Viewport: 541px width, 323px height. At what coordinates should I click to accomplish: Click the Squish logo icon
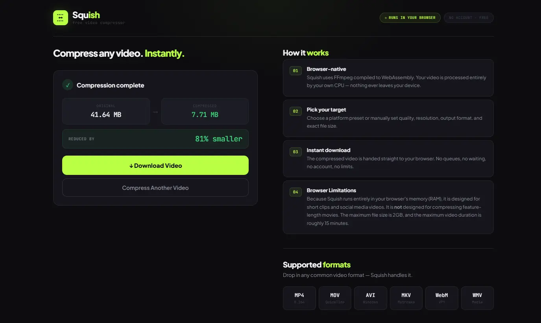tap(61, 18)
